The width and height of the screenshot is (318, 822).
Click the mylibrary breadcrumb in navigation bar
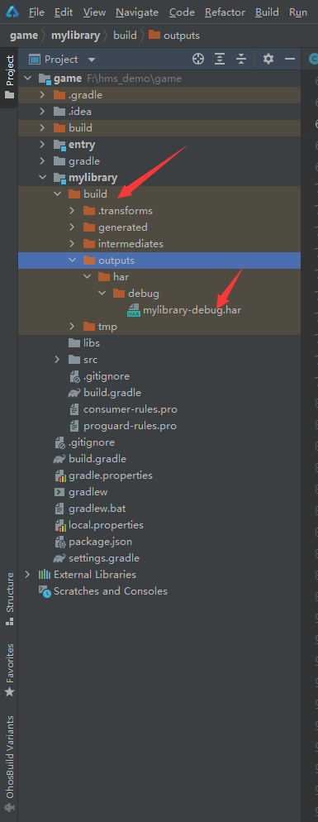75,36
